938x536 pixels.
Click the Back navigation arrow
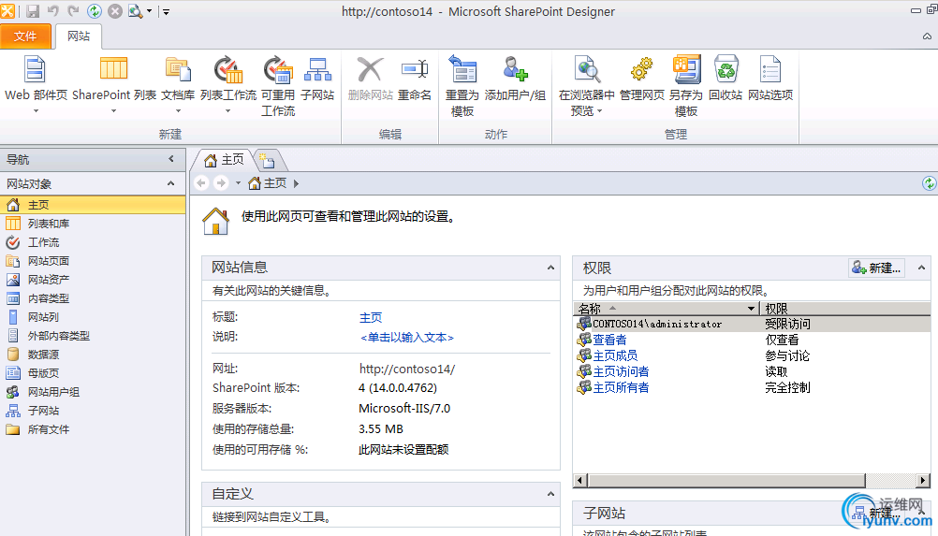201,182
